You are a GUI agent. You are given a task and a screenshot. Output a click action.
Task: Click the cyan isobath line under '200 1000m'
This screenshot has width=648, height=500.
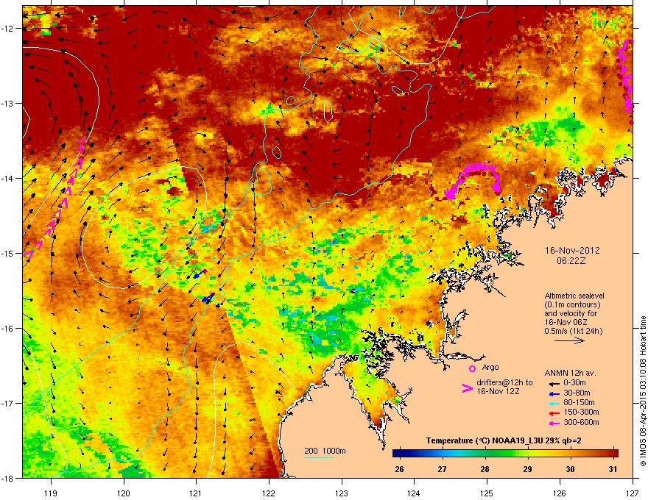(x=319, y=457)
